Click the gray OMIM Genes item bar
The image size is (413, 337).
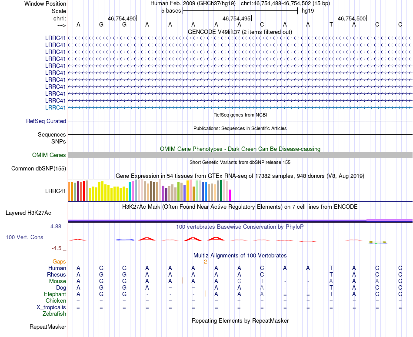click(240, 155)
